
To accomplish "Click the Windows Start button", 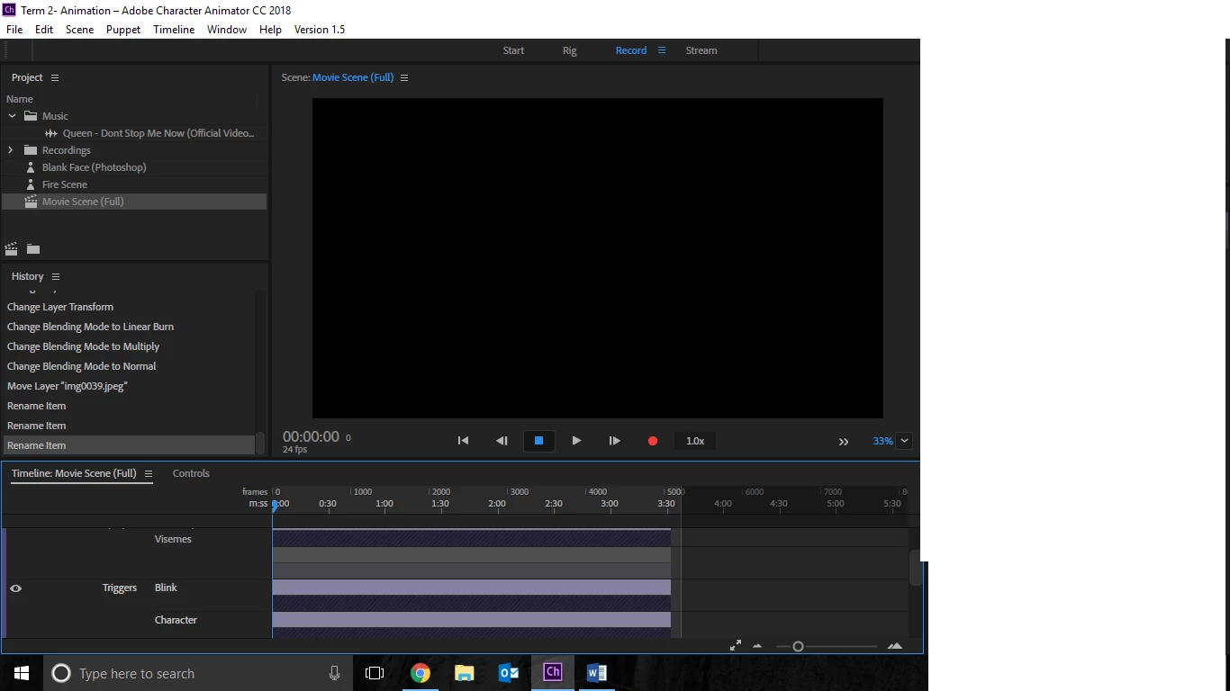I will (x=22, y=673).
